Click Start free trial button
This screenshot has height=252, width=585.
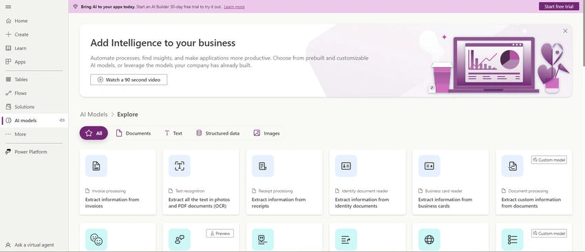(559, 6)
